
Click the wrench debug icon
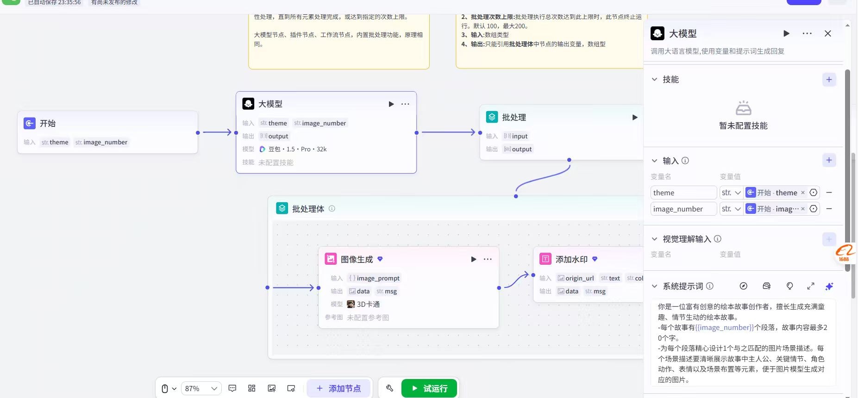point(389,388)
